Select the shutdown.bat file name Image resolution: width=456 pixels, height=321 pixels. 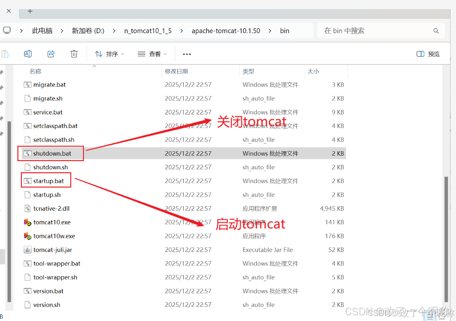tap(52, 153)
